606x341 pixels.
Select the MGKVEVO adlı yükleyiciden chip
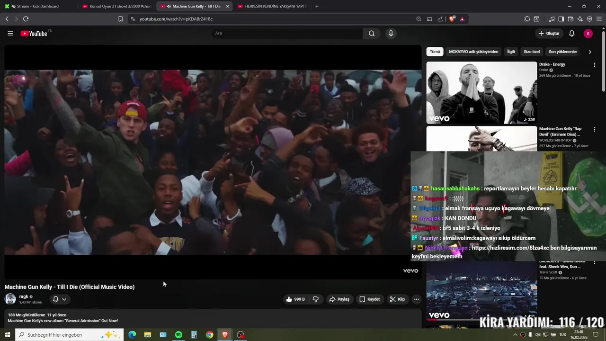473,52
